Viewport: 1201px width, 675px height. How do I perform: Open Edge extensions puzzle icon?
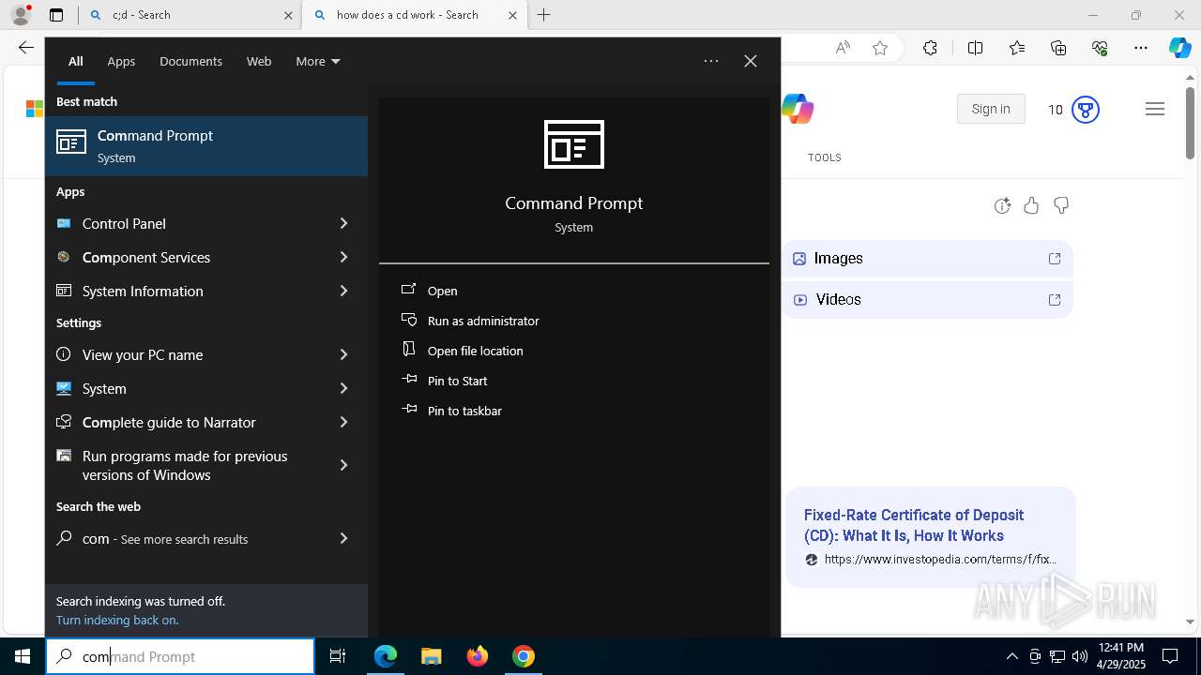(930, 48)
